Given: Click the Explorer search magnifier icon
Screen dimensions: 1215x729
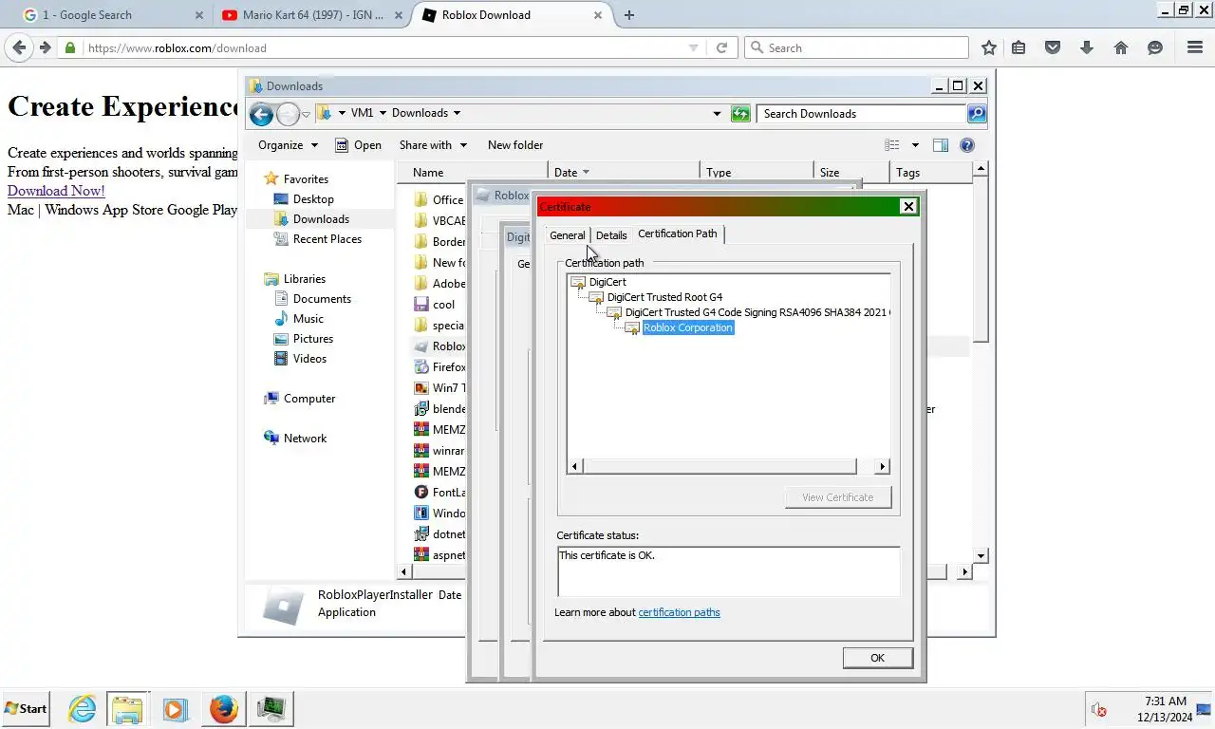Looking at the screenshot, I should (x=977, y=114).
